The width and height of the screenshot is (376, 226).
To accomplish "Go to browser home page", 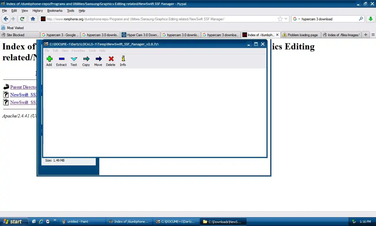I will coord(33,19).
